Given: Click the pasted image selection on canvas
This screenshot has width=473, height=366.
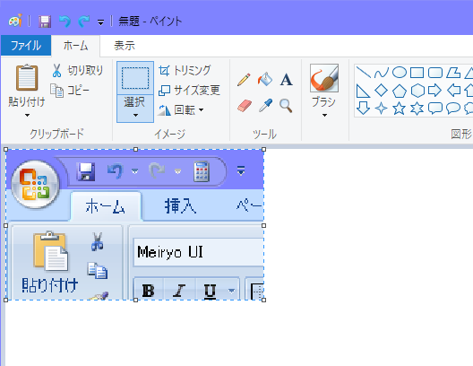Looking at the screenshot, I should click(x=135, y=224).
